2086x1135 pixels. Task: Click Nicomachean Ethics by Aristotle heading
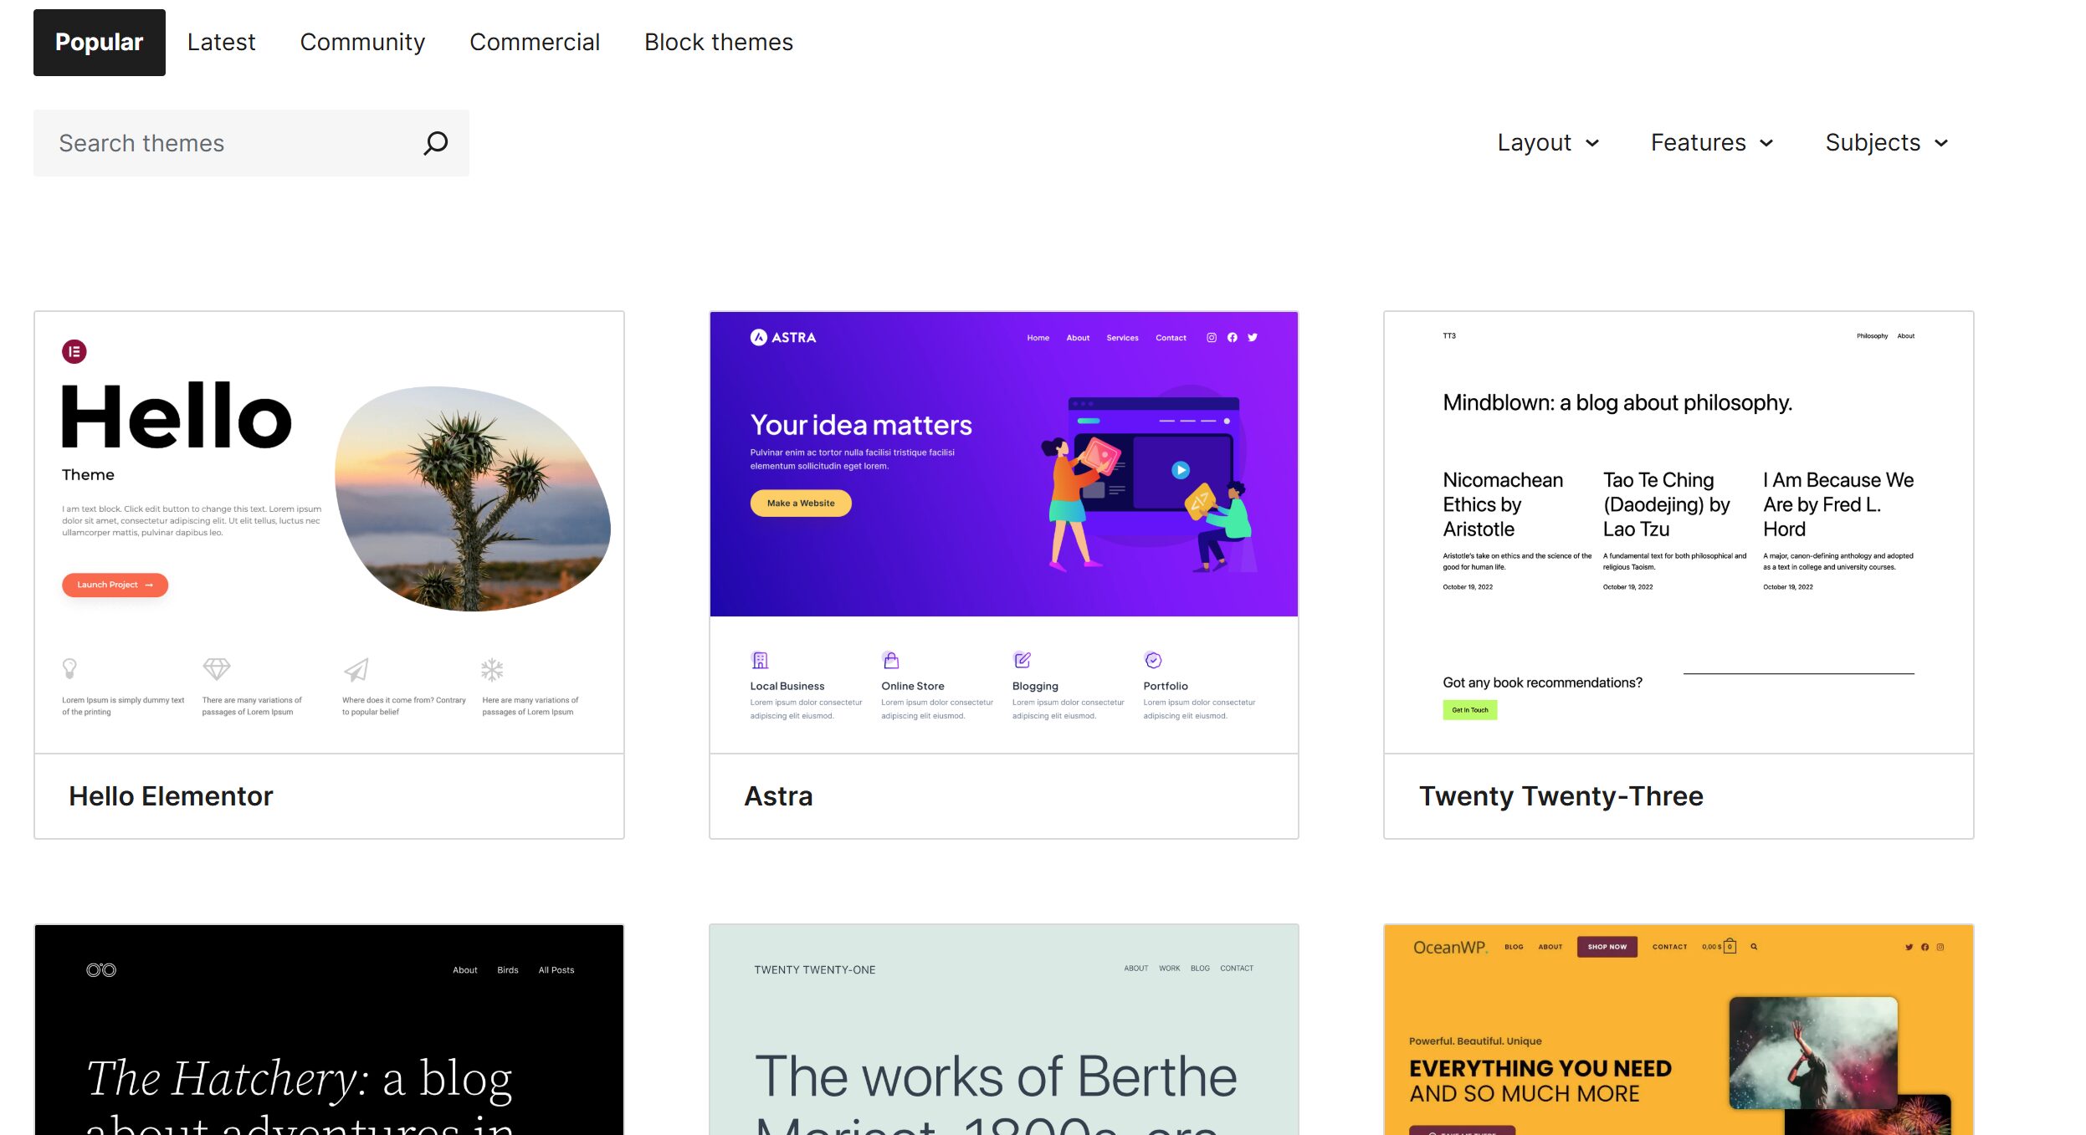1502,504
